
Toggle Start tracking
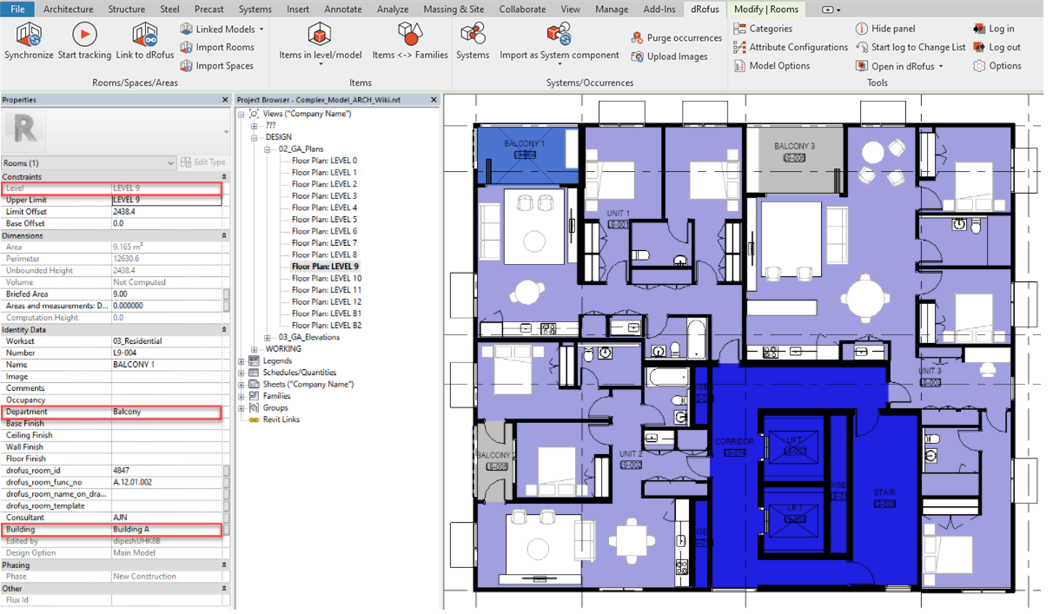84,36
